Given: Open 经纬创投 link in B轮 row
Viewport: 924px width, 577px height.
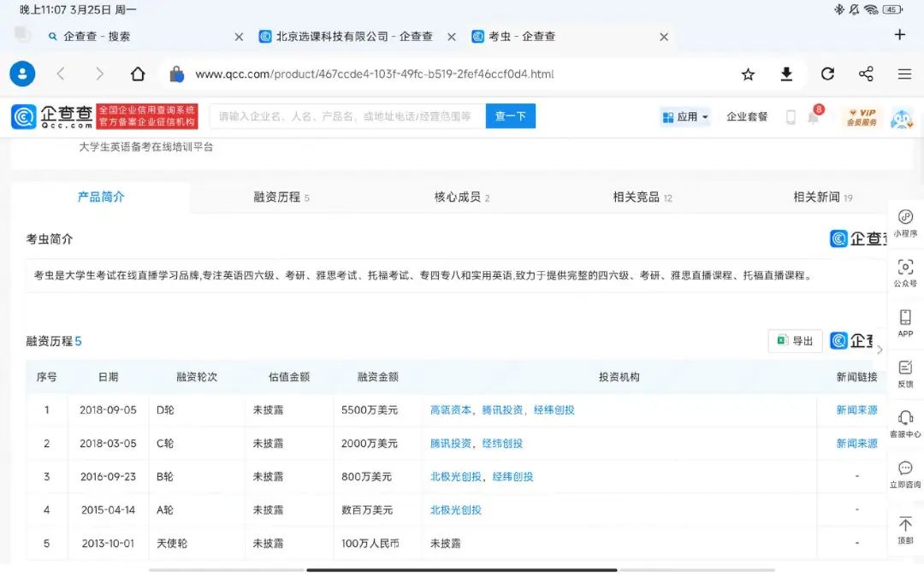Looking at the screenshot, I should (512, 477).
